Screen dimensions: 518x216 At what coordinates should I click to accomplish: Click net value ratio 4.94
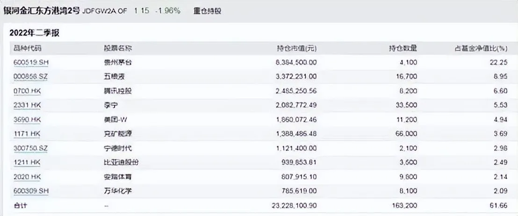coord(500,120)
